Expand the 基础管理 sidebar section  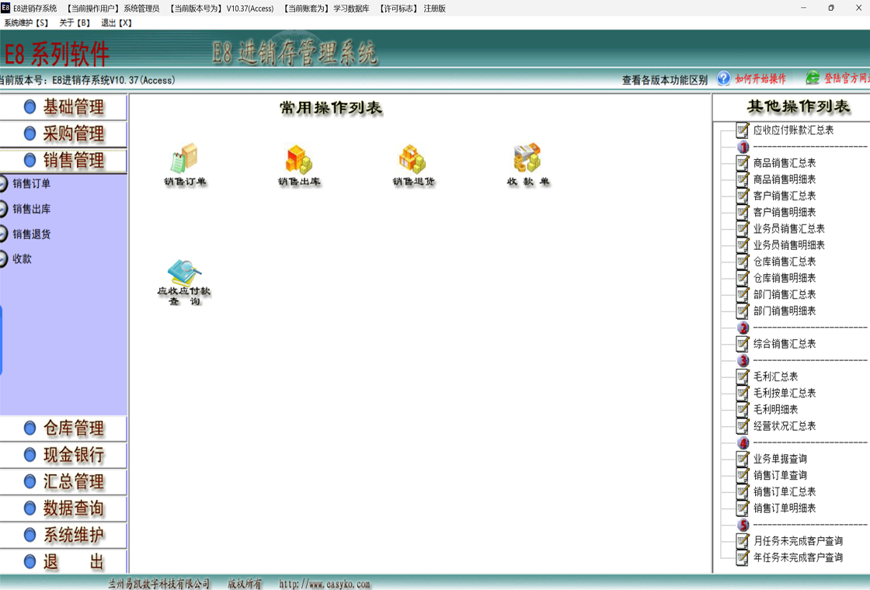(x=64, y=107)
